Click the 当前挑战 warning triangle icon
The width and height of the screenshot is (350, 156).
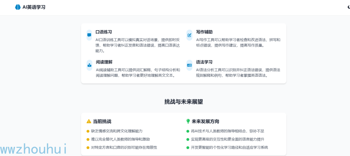click(89, 121)
